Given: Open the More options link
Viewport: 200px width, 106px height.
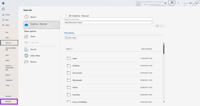Looking at the screenshot, I should [69, 33].
